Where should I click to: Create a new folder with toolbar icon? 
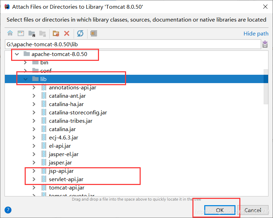[56, 33]
